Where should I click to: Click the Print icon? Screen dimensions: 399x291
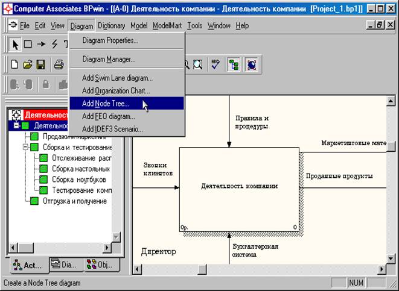coord(59,64)
